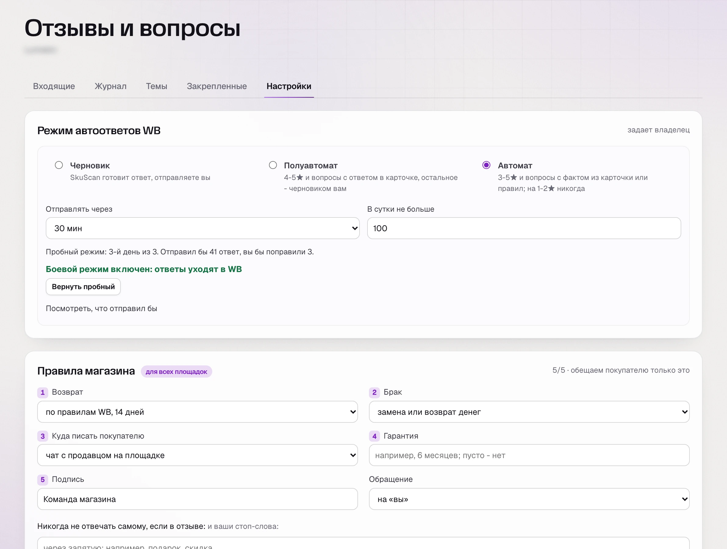Click the stop-words input field
Viewport: 727px width, 549px height.
click(x=363, y=544)
